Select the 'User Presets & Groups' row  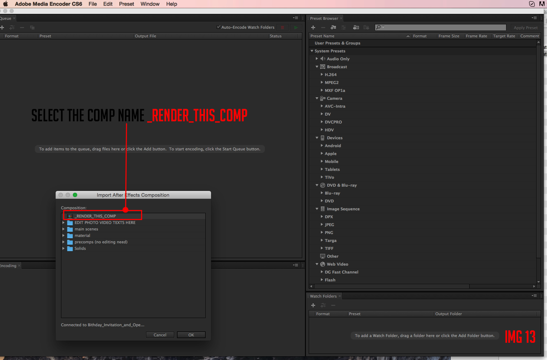click(x=423, y=43)
